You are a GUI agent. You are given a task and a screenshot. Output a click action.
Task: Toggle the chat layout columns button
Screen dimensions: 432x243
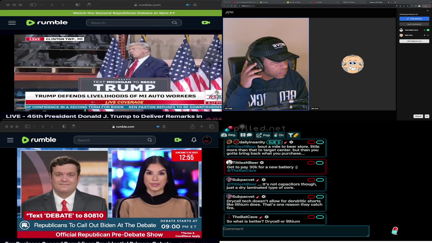[x=246, y=135]
